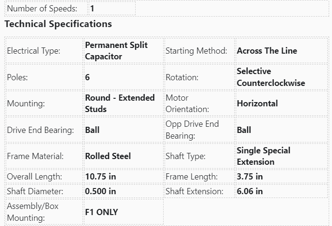Click the Horizontal orientation value
Screen dimensions: 332x226
pos(258,104)
